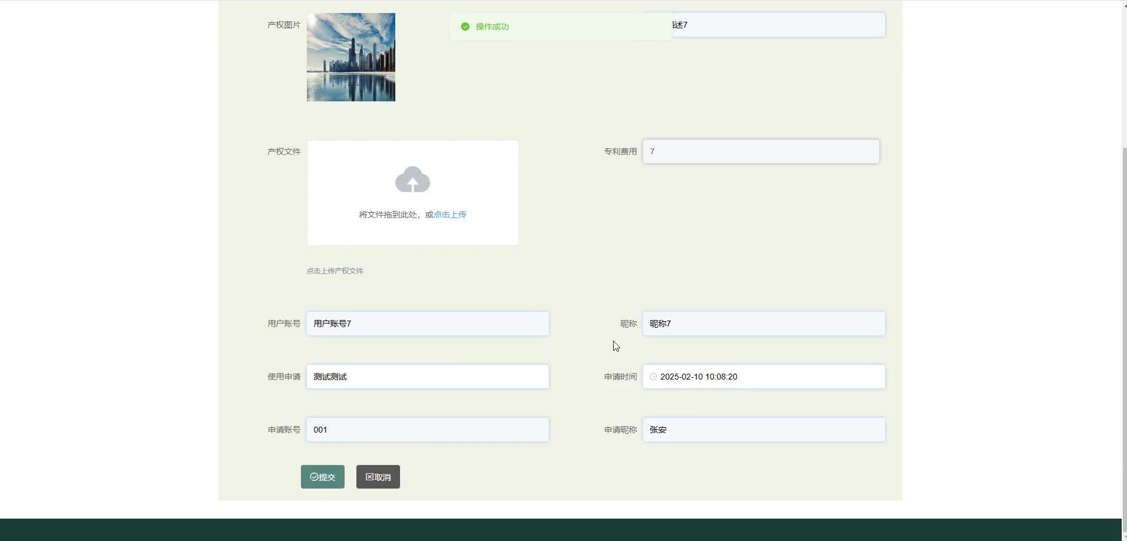Focus the 专利费用 input field

pos(761,151)
